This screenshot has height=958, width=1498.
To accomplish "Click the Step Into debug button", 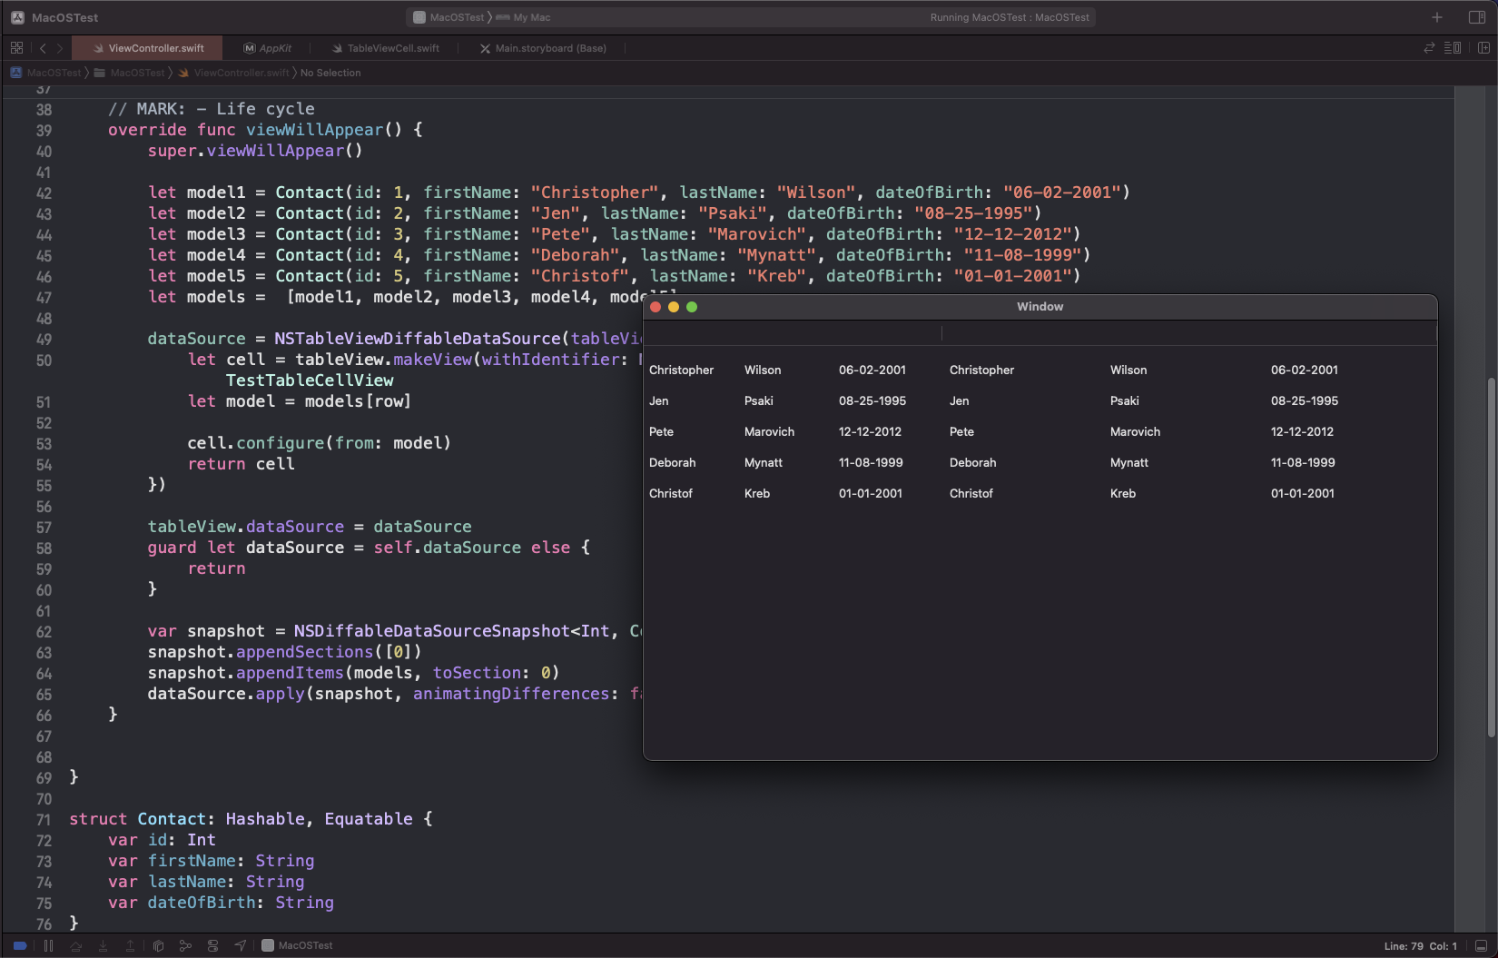I will pos(103,945).
